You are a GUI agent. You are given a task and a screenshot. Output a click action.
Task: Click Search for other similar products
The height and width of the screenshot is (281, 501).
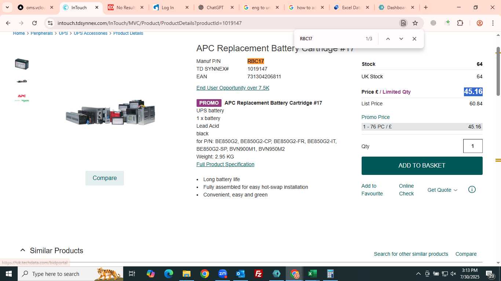pos(411,254)
